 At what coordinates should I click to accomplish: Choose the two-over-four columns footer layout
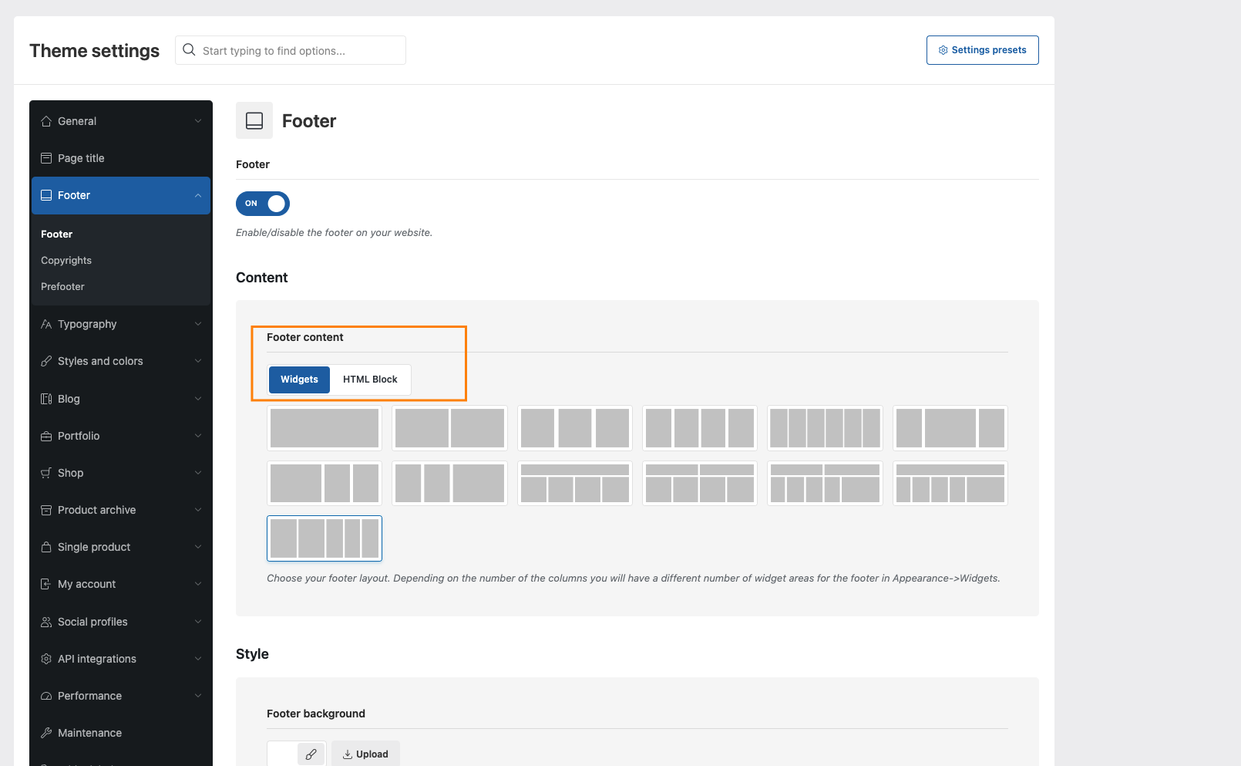(x=700, y=484)
